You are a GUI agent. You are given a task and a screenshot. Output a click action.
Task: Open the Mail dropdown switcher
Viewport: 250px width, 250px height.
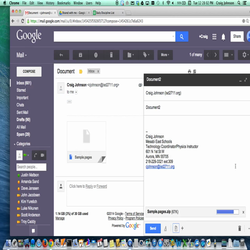click(x=21, y=55)
